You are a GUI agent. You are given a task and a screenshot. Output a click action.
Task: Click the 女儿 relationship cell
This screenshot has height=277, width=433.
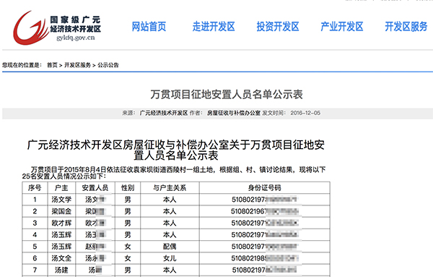(x=170, y=258)
